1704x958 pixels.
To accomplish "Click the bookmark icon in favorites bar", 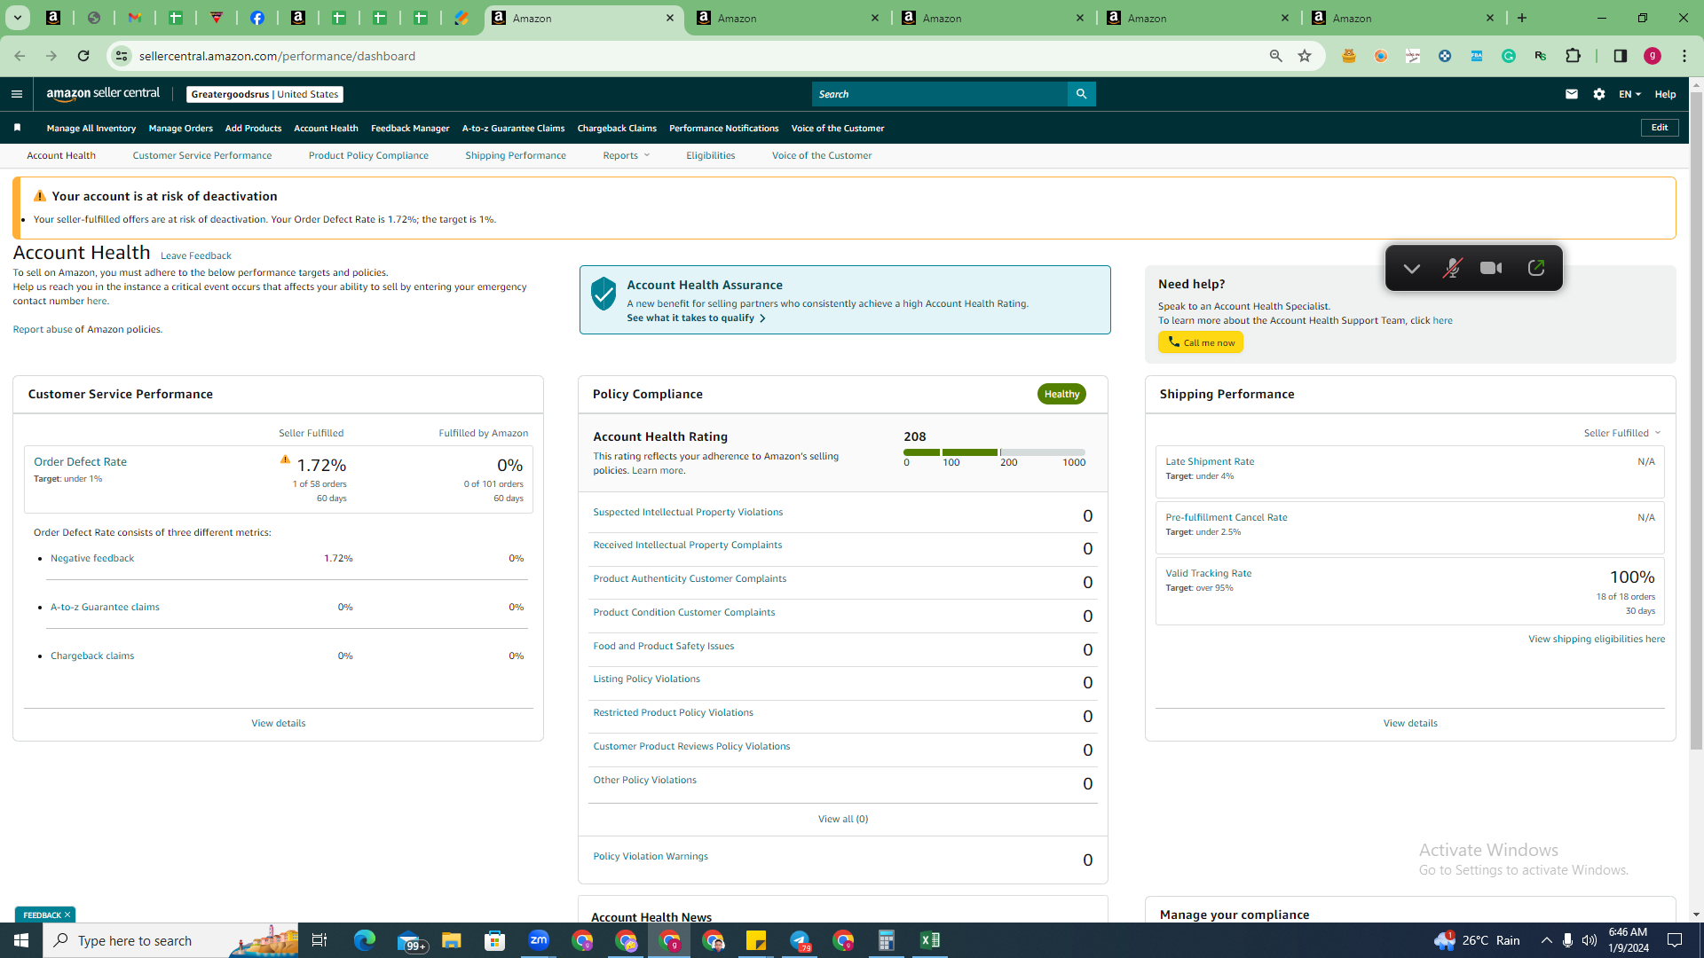I will [x=17, y=128].
